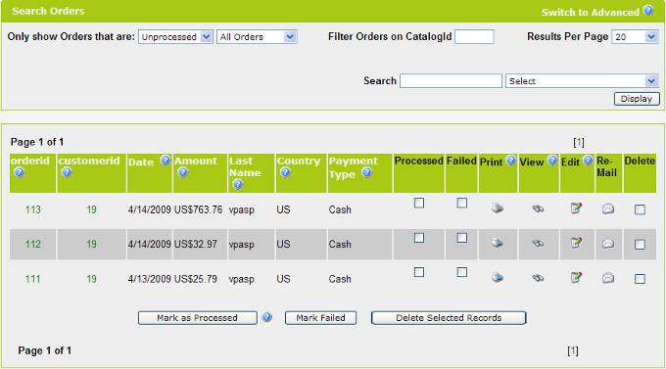
Task: Sort by orderid column header
Action: tap(30, 161)
